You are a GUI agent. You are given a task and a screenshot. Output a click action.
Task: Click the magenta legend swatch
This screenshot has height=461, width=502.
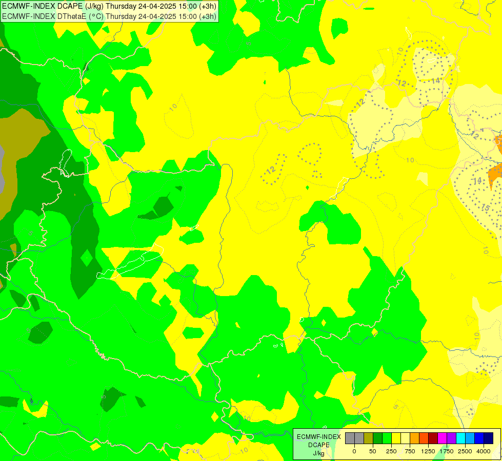[x=442, y=438]
